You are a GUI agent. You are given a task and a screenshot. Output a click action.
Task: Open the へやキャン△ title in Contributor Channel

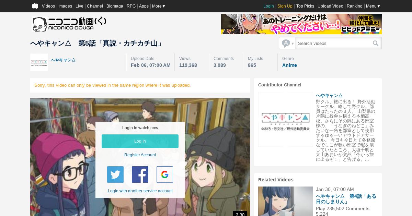click(329, 96)
